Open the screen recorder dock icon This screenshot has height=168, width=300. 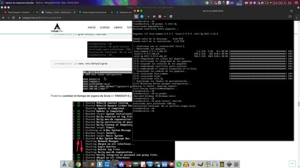[172, 164]
